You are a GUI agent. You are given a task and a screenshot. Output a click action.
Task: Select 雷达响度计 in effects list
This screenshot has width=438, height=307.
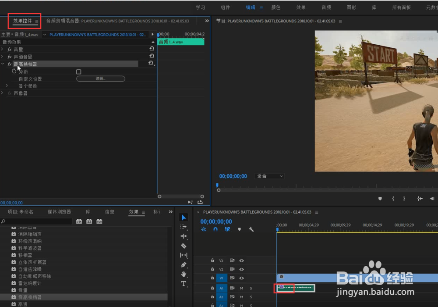pos(30,283)
